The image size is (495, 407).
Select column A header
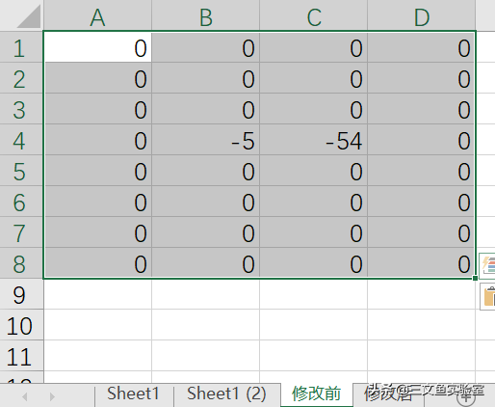tap(97, 15)
